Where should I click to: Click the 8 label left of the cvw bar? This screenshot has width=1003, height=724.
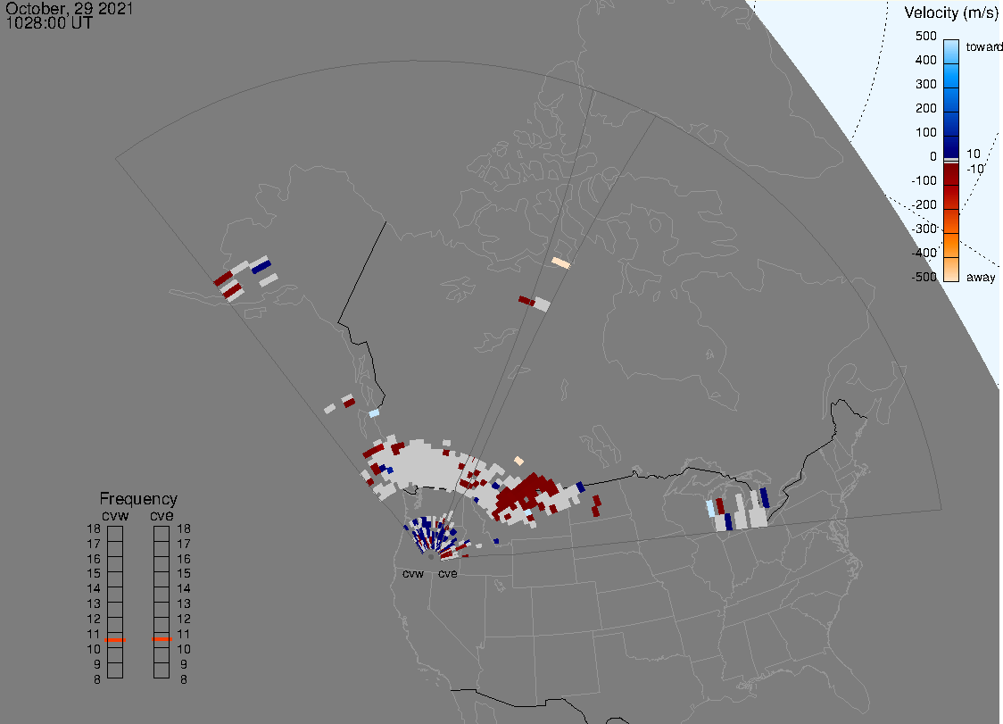click(x=97, y=680)
